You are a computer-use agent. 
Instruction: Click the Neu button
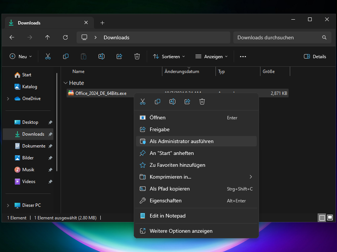pos(21,57)
